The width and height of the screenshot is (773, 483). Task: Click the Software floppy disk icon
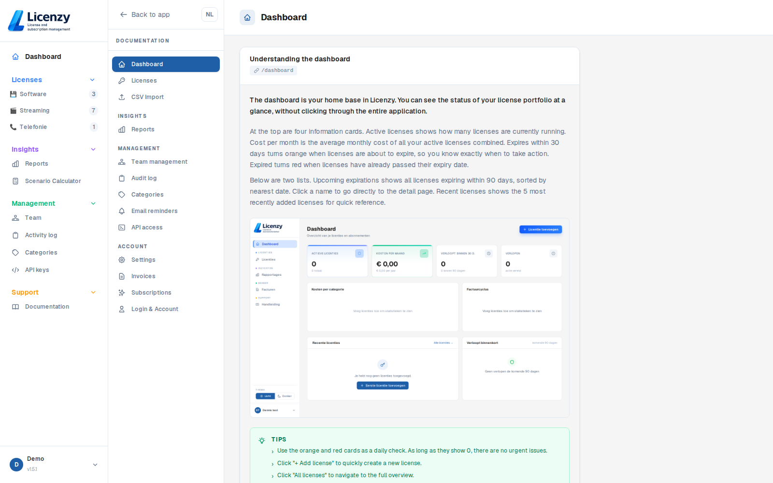14,94
